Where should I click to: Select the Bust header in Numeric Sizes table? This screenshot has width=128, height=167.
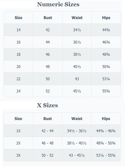[48, 18]
